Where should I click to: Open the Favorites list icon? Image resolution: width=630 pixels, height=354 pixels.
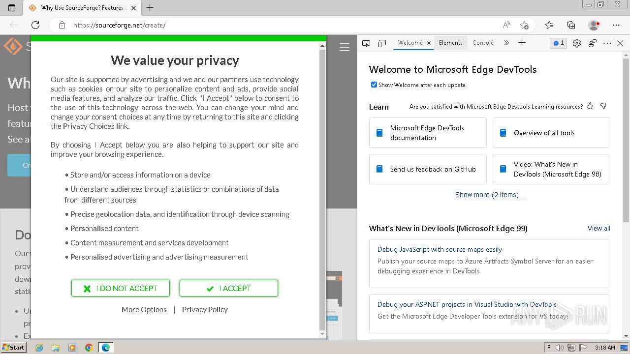coord(549,25)
